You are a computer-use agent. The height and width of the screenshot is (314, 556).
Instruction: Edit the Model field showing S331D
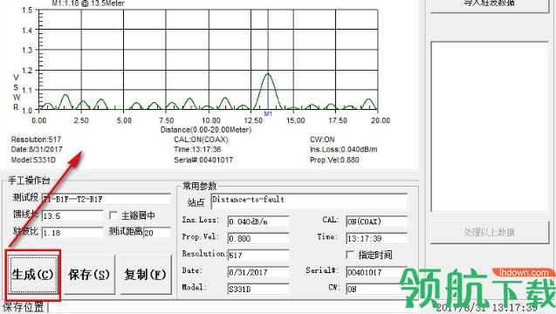click(258, 289)
